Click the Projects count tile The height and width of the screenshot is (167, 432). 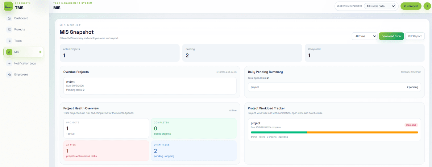pyautogui.click(x=106, y=128)
